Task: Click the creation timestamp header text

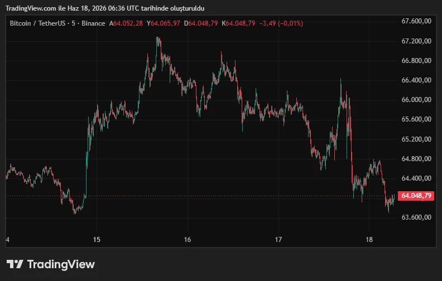Action: [x=105, y=8]
